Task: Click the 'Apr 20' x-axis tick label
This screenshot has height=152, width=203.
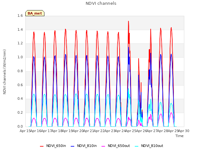Action: (78, 131)
